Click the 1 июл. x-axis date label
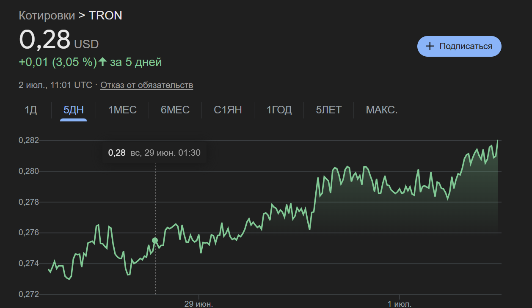 (x=400, y=304)
